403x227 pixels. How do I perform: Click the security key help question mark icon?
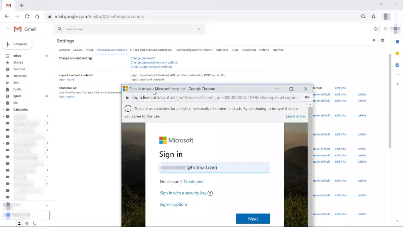pos(210,193)
